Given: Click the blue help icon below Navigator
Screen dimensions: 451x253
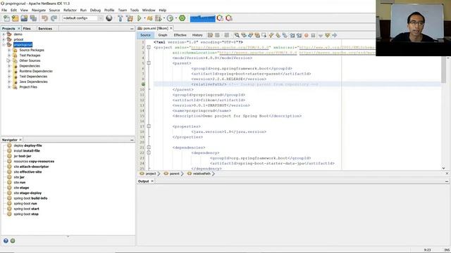Looking at the screenshot, I should point(6,241).
